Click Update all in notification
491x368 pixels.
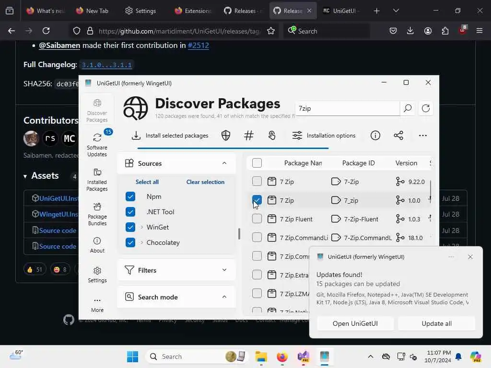(436, 323)
